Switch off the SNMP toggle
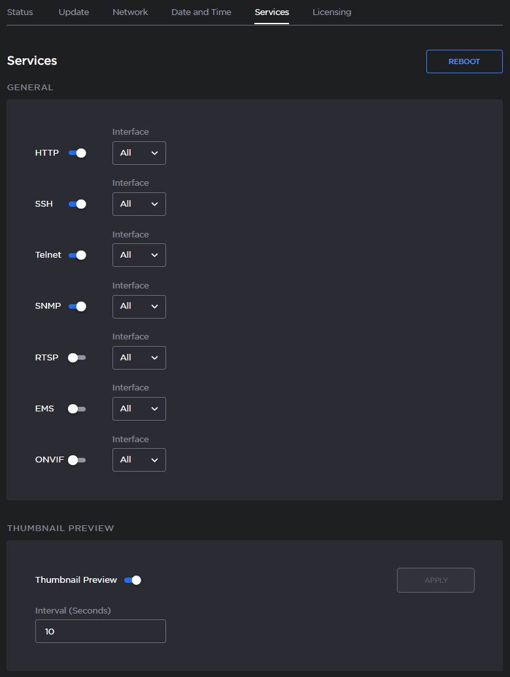This screenshot has width=510, height=677. pyautogui.click(x=77, y=306)
